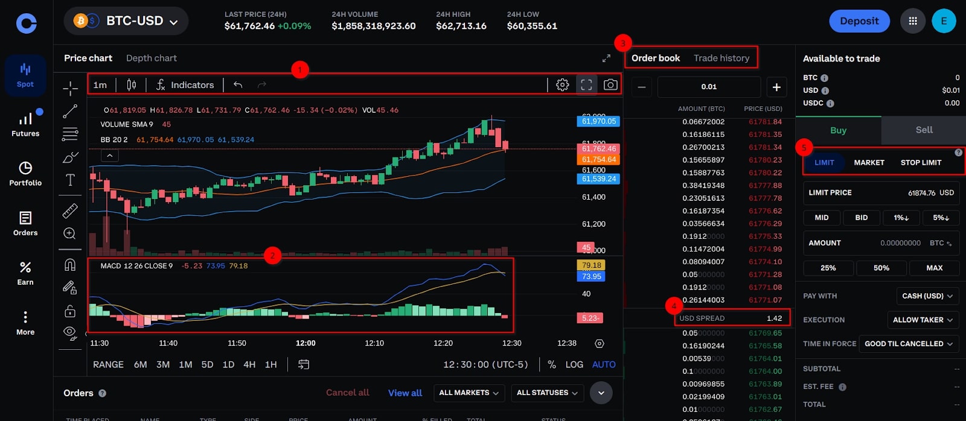Expand the Good Til Cancelled dropdown
The height and width of the screenshot is (421, 966).
point(909,344)
